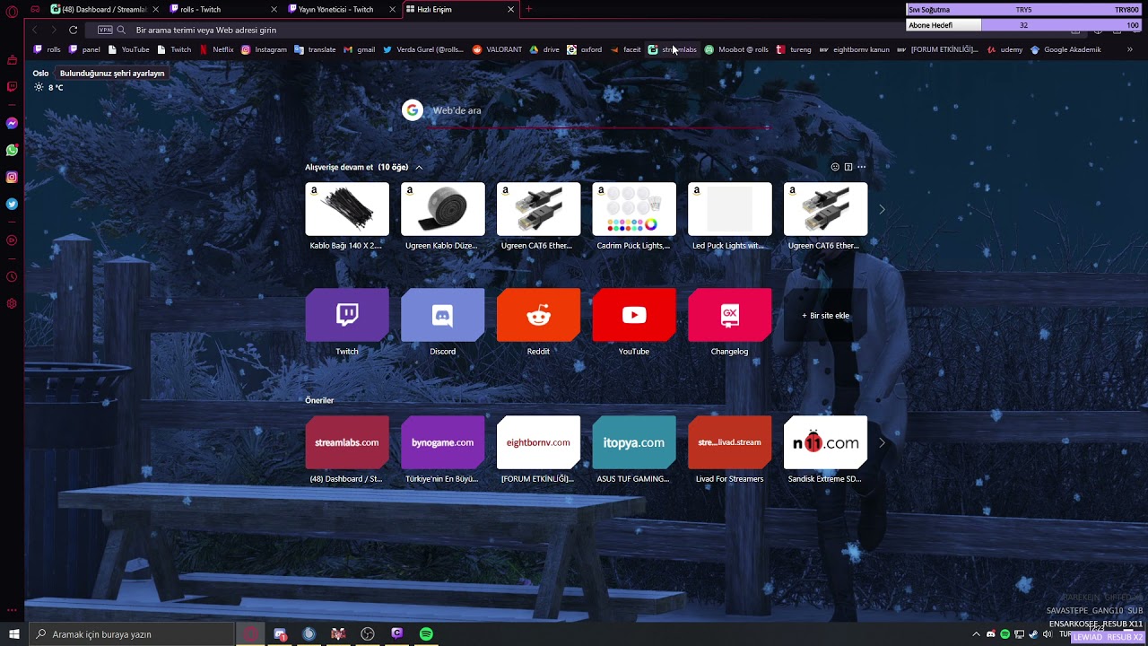Open Spotify from the taskbar
Screen dimensions: 1148x646
pos(426,634)
